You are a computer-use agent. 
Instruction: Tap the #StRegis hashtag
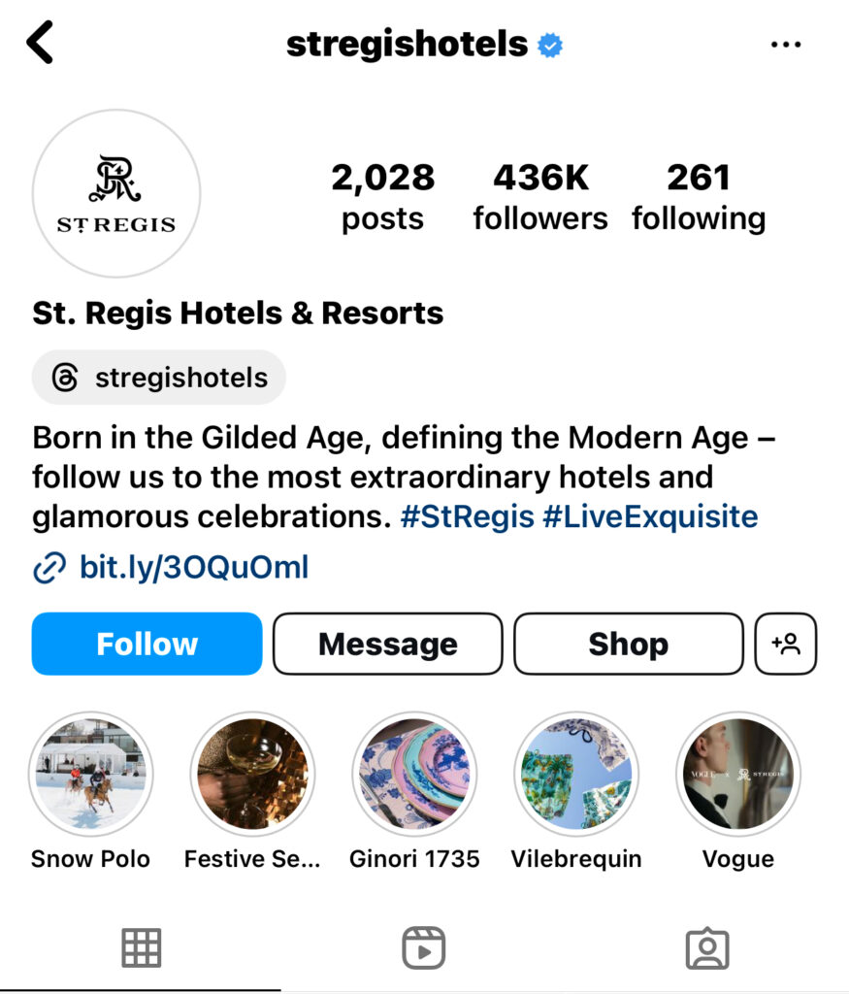(x=468, y=516)
